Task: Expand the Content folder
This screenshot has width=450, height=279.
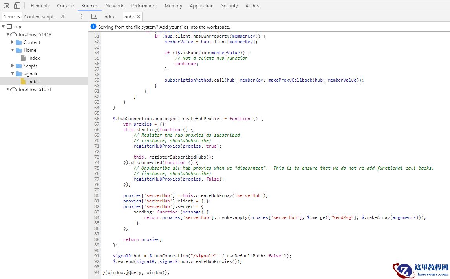Action: coord(13,42)
